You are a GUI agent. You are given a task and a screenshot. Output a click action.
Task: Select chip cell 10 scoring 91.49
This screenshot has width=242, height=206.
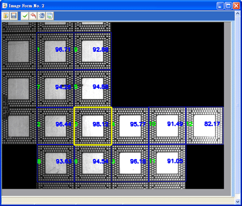tap(167, 126)
